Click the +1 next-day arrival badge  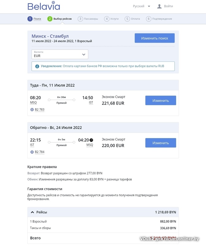[91, 140]
